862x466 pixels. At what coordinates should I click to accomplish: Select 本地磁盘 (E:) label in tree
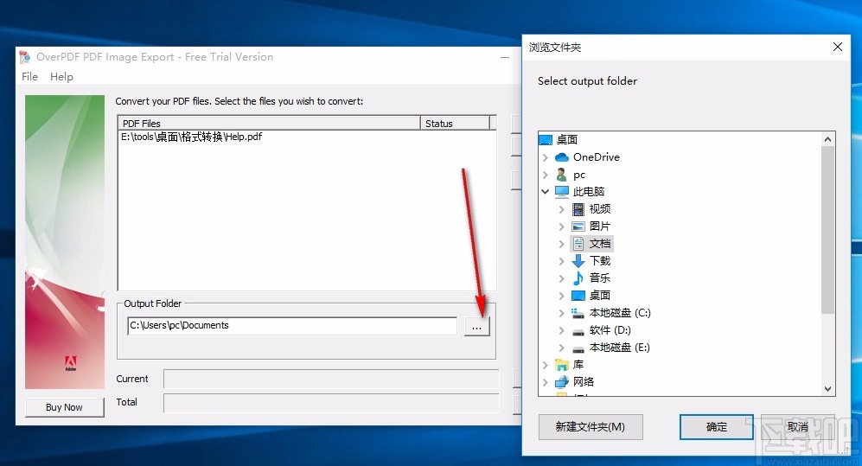620,348
